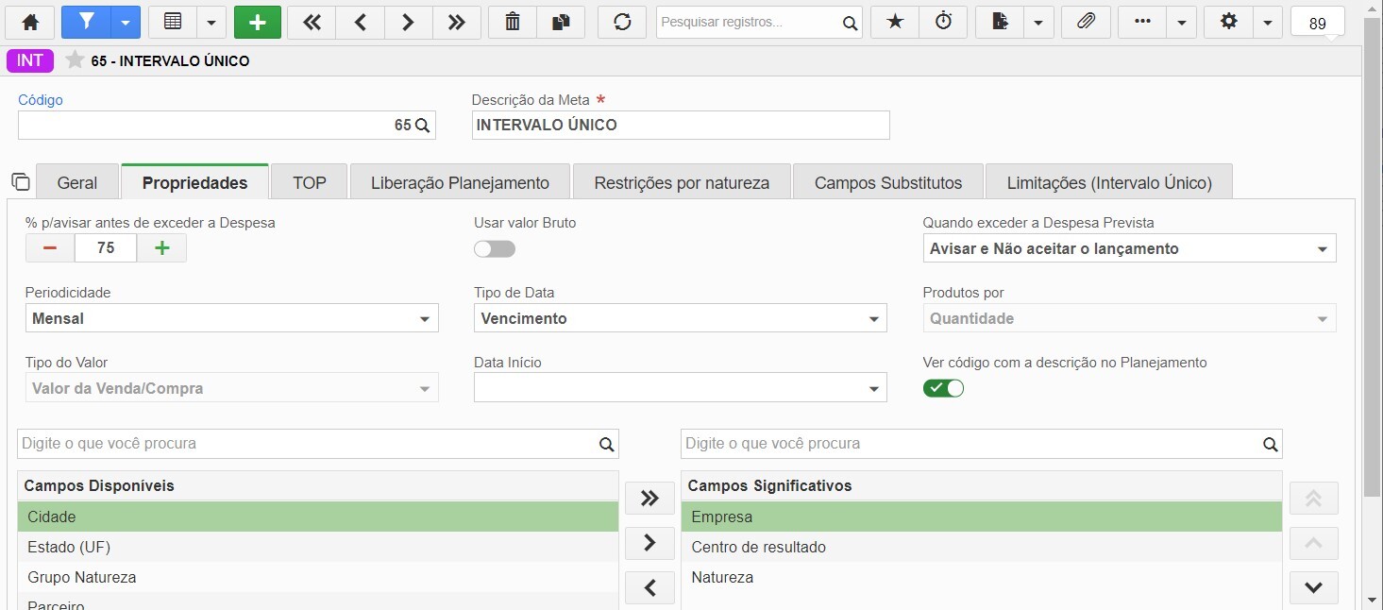Viewport: 1383px width, 610px height.
Task: Go to the first record
Action: [312, 22]
